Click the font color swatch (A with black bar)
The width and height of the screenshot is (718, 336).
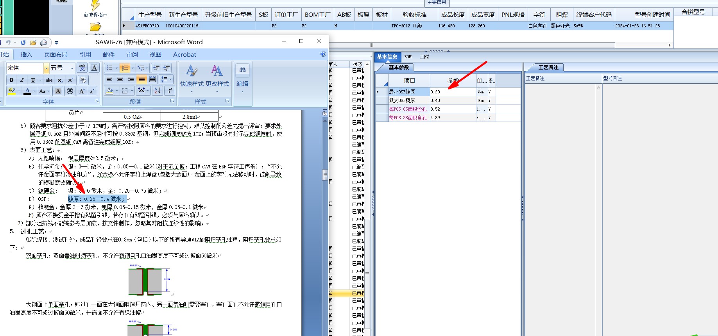pos(27,91)
